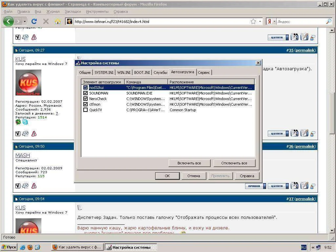This screenshot has width=336, height=252.
Task: Open the Инструменты menu in Firefox
Action: click(97, 11)
